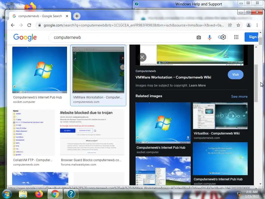Go to Google home via logo
The width and height of the screenshot is (265, 199).
click(25, 37)
